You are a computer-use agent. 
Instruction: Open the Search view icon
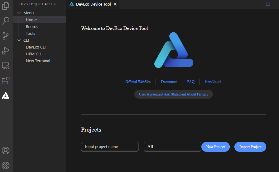click(x=6, y=21)
